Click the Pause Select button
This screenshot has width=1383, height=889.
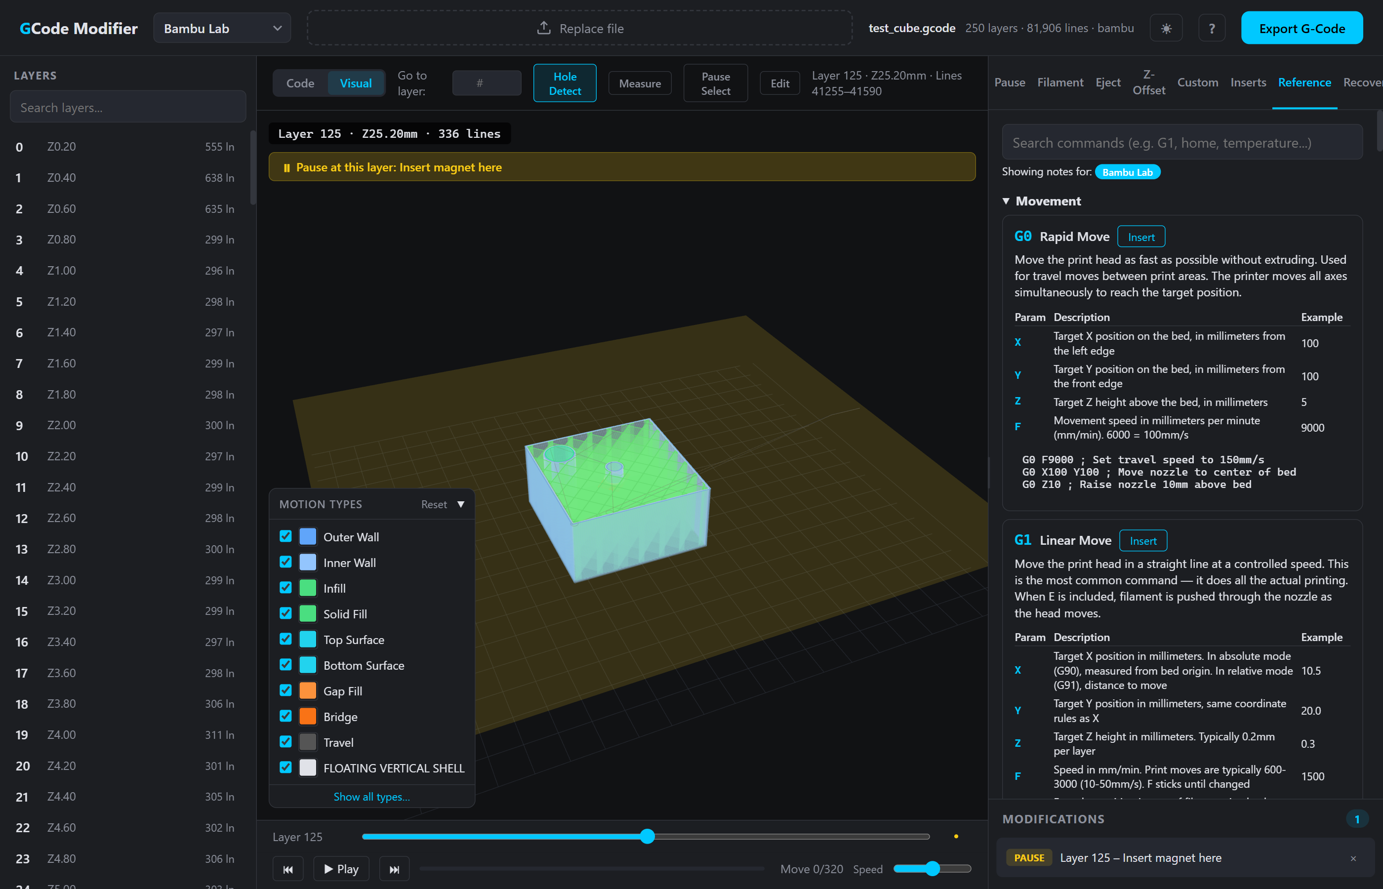pyautogui.click(x=715, y=83)
